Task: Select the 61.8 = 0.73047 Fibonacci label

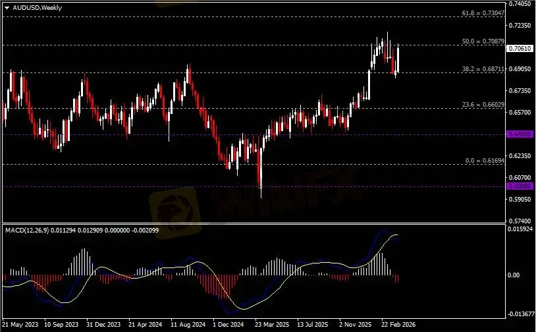Action: [482, 13]
